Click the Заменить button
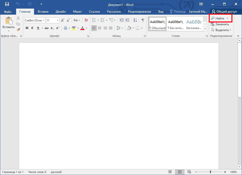 (x=220, y=24)
